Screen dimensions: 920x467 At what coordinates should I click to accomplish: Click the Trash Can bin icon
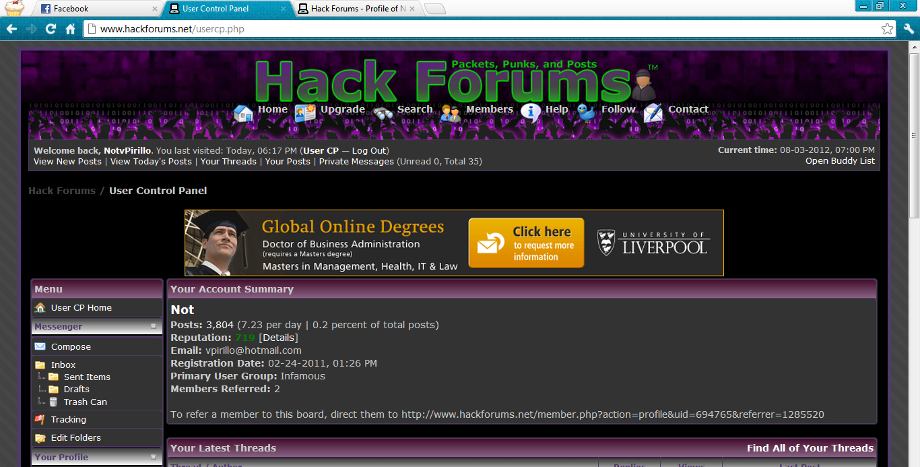53,402
